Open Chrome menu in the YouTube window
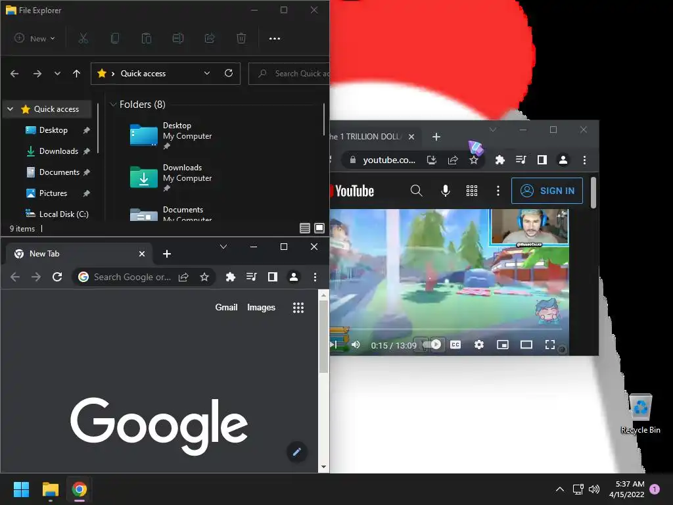This screenshot has width=673, height=505. (584, 160)
